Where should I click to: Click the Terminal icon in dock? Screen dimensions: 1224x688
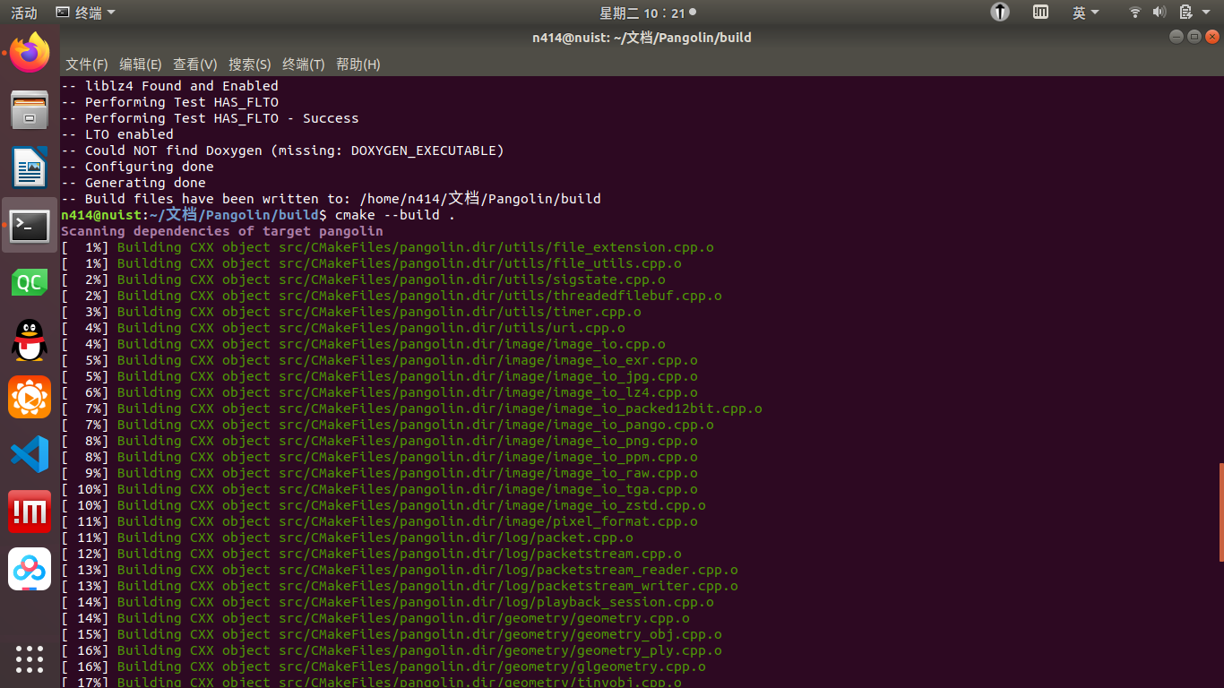(30, 226)
